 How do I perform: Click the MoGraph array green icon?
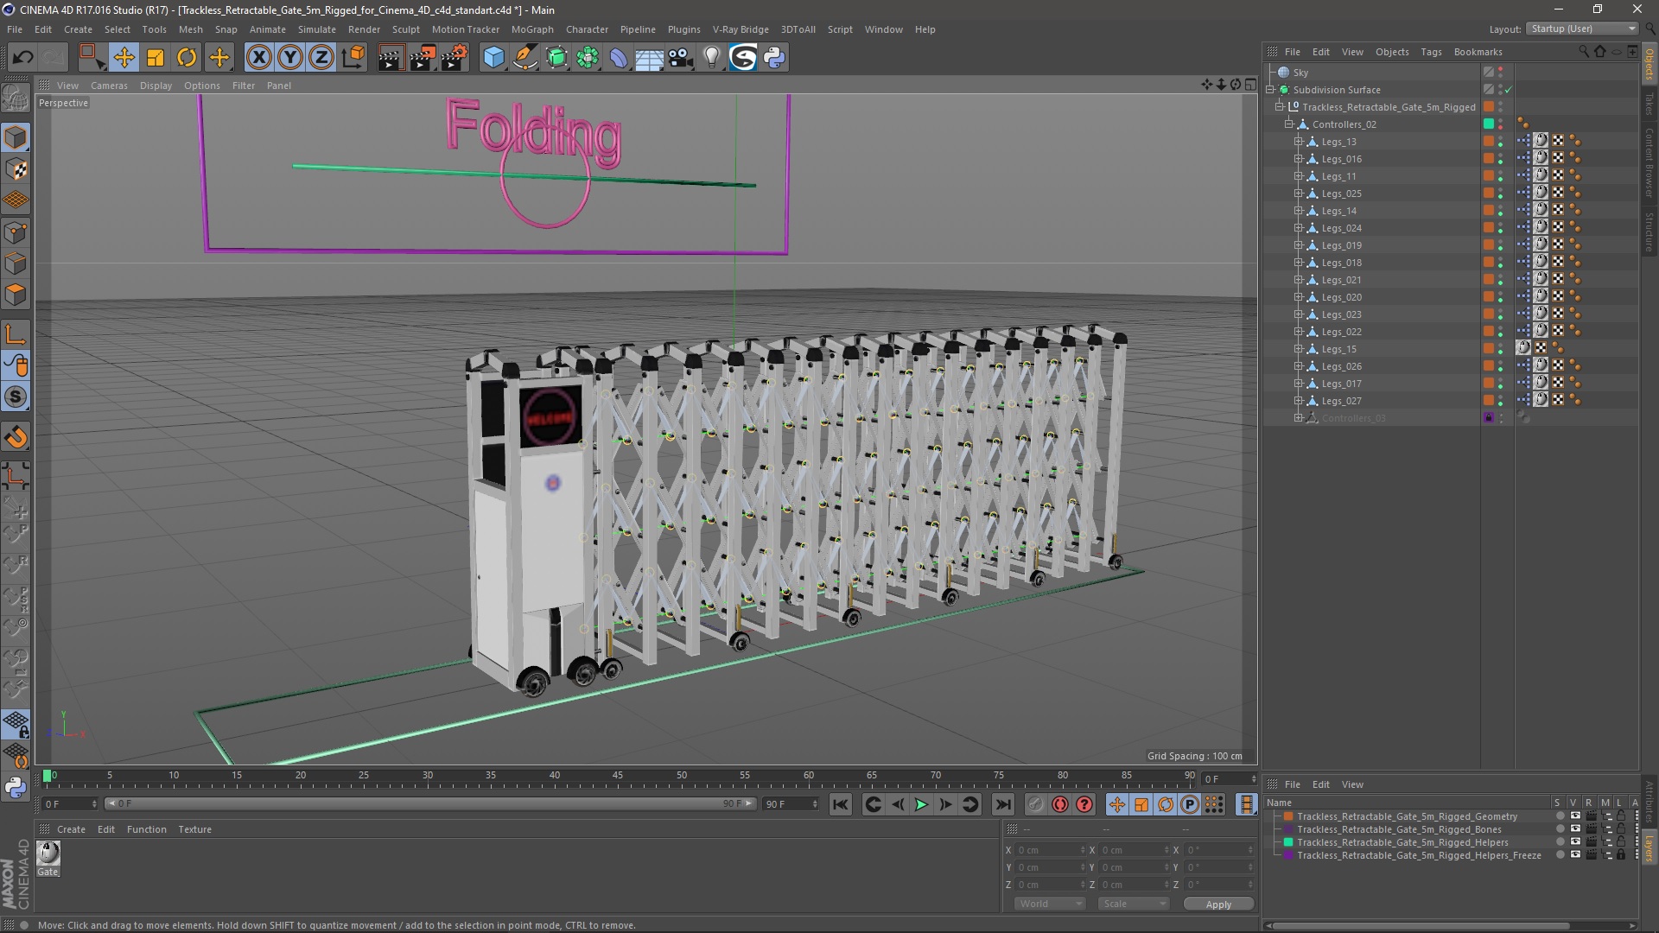point(588,58)
